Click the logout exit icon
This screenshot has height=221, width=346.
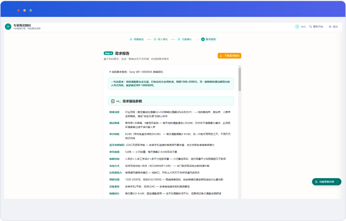pyautogui.click(x=330, y=27)
